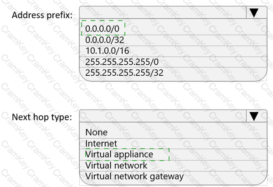Click the green dashed box around Virtual appliance
This screenshot has height=187, width=273.
tap(127, 155)
